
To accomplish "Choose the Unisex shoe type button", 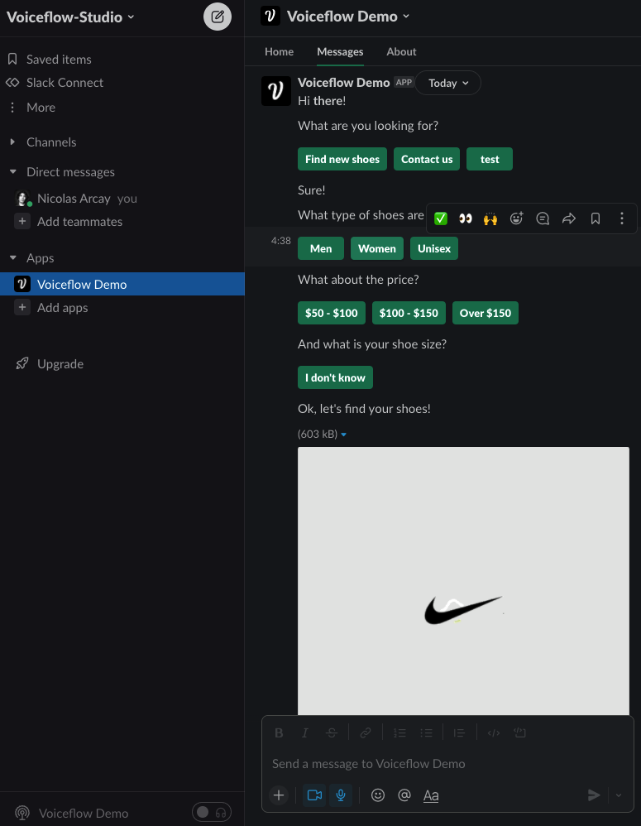I will (434, 248).
